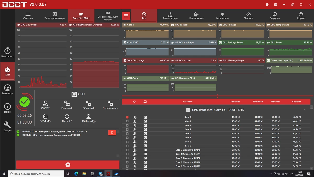
Task: Copy the test log with red button
Action: tap(112, 133)
